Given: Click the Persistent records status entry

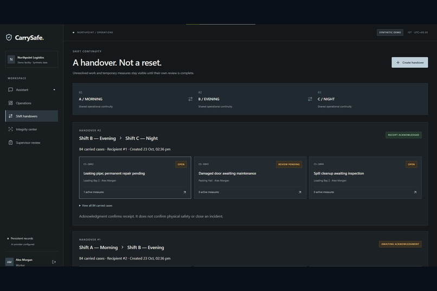Looking at the screenshot, I should 21,238.
